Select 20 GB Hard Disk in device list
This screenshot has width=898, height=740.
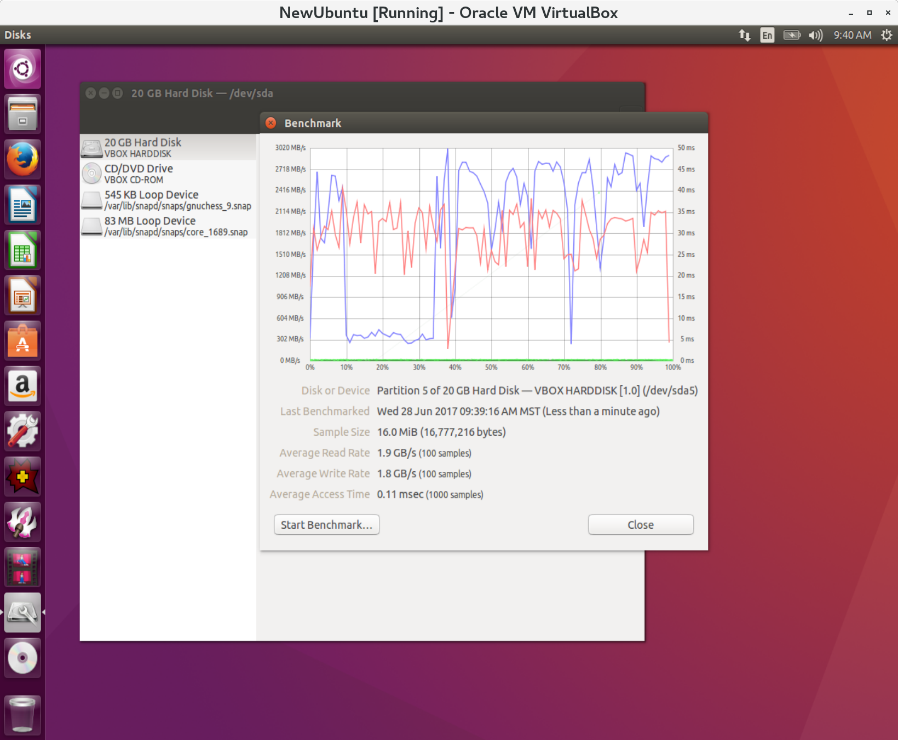168,147
